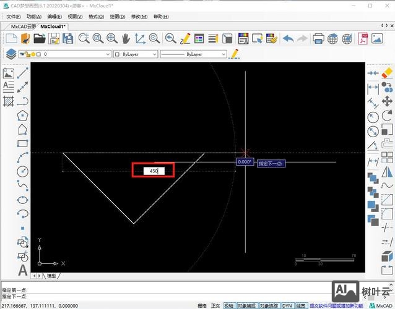Screen dimensions: 395x309
Task: Select the Text tool letter A
Action: coord(23,270)
